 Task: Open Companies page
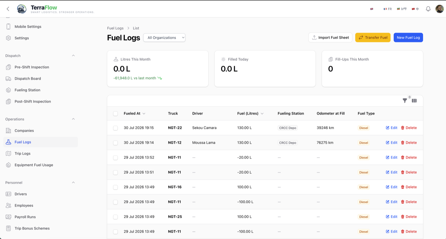(40, 131)
